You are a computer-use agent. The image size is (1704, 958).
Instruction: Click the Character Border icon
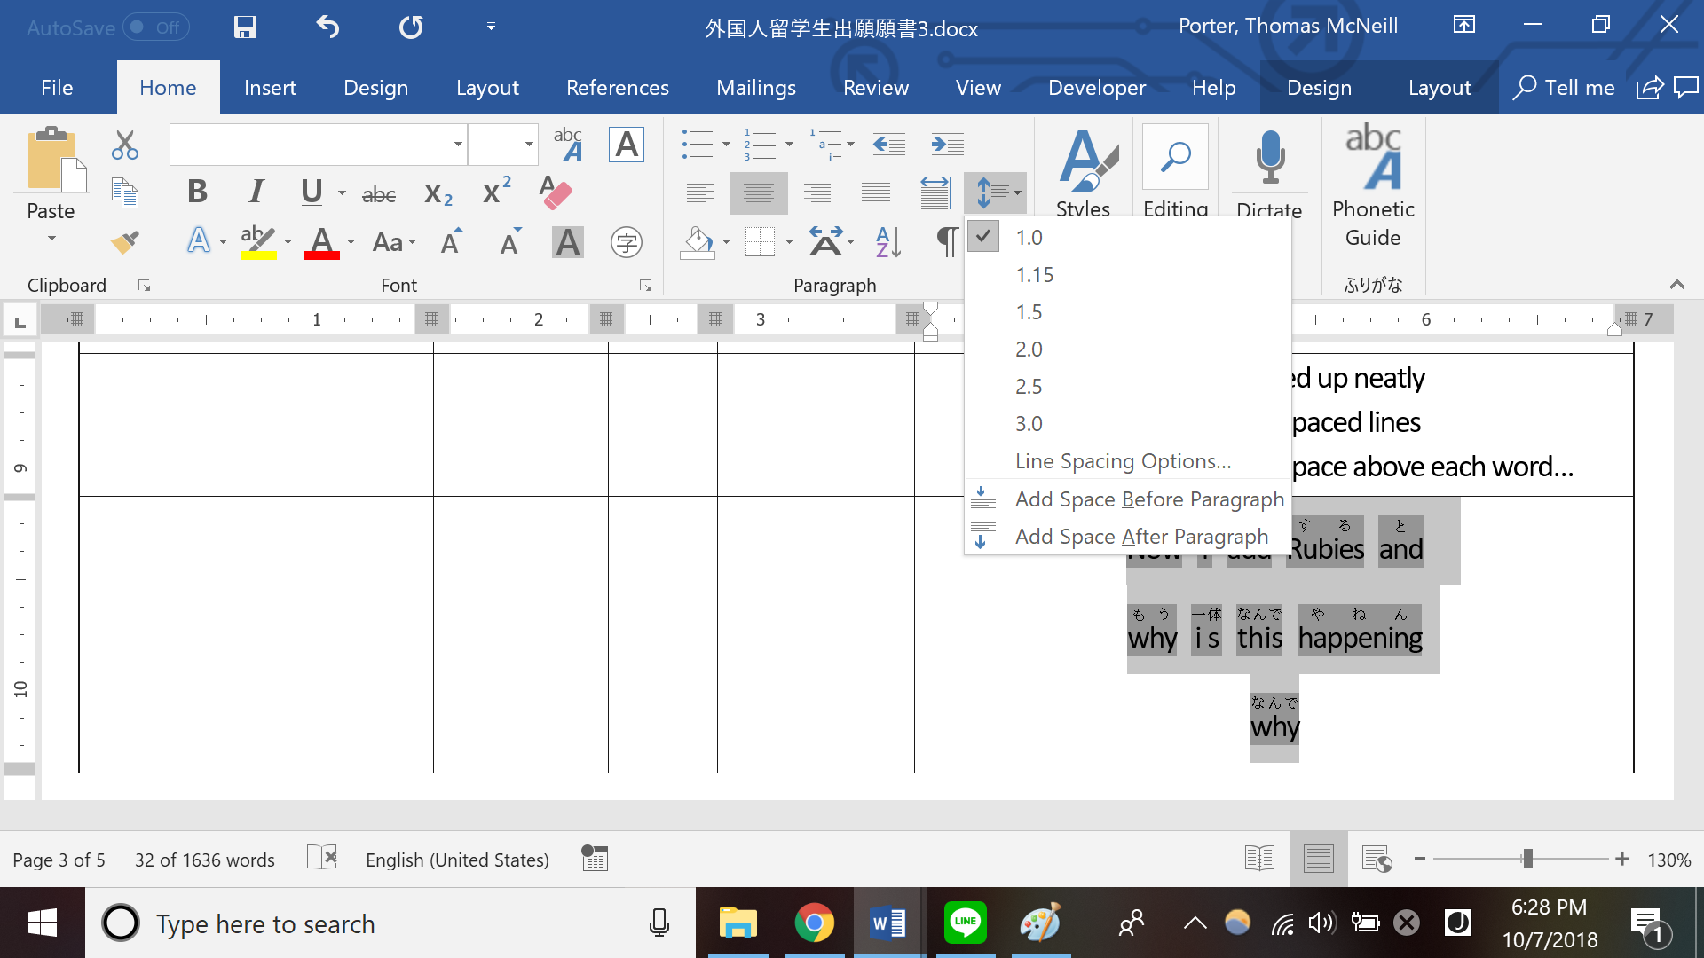tap(627, 144)
